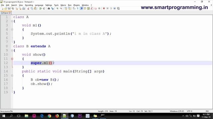The image size is (213, 119).
Task: Open the Replace toolbar icon
Action: (x=52, y=9)
